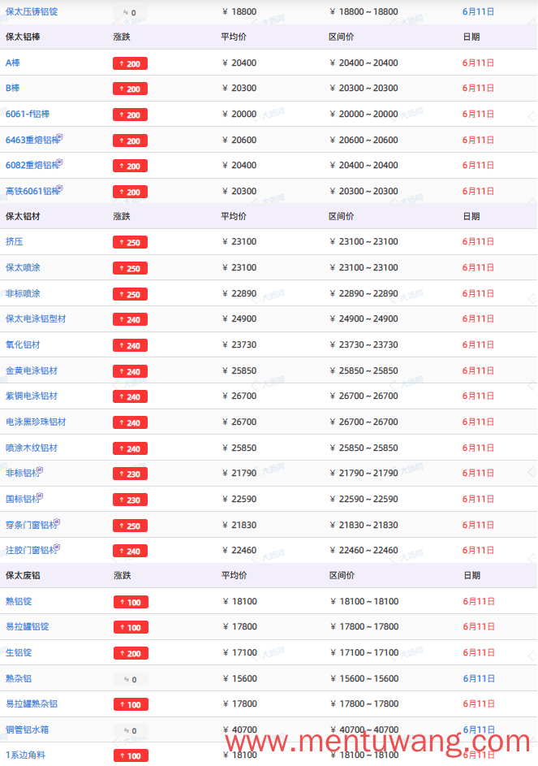Click the red 200 badge for 生铝锭
This screenshot has height=766, width=538.
point(131,654)
